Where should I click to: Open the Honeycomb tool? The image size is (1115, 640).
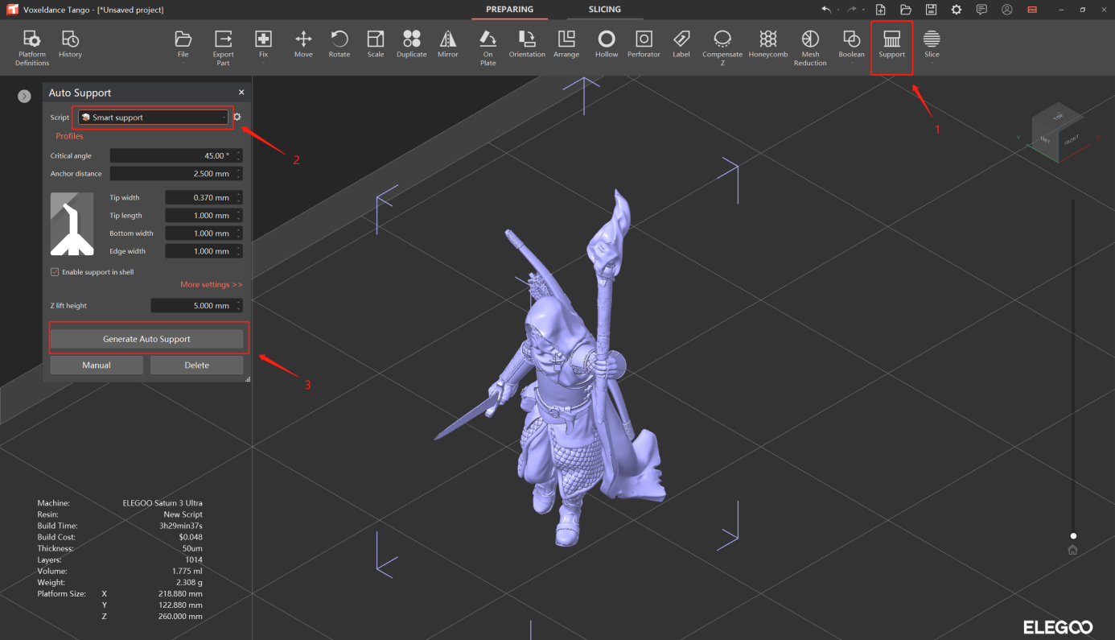767,44
